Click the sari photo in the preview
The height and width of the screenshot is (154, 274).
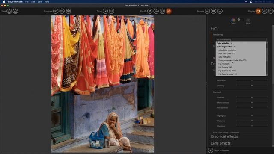tap(103, 84)
